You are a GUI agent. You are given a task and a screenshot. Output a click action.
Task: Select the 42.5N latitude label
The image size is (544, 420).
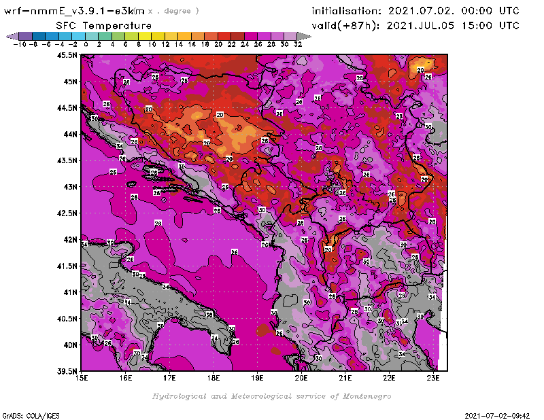[x=67, y=213]
